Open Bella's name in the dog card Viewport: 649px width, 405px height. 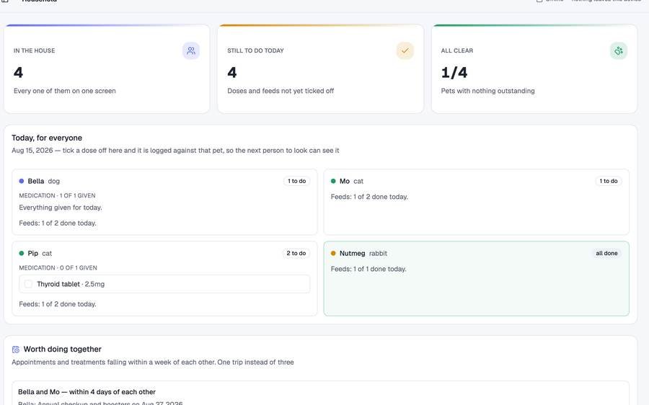coord(35,181)
